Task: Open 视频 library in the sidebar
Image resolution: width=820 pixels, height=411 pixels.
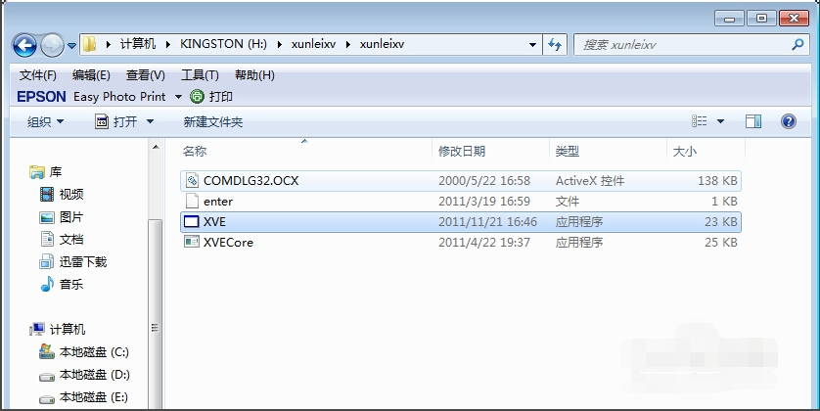Action: (x=62, y=195)
